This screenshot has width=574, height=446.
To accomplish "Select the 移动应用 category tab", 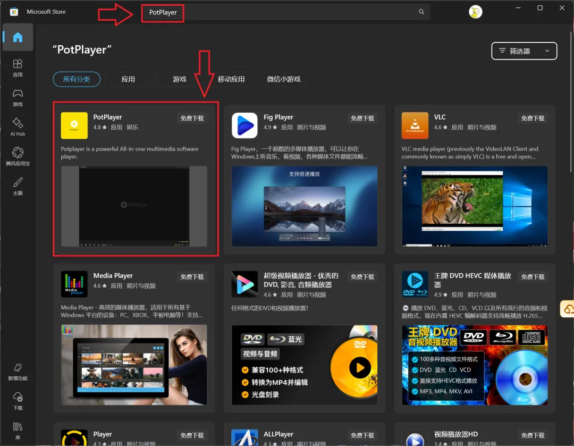I will click(x=231, y=79).
